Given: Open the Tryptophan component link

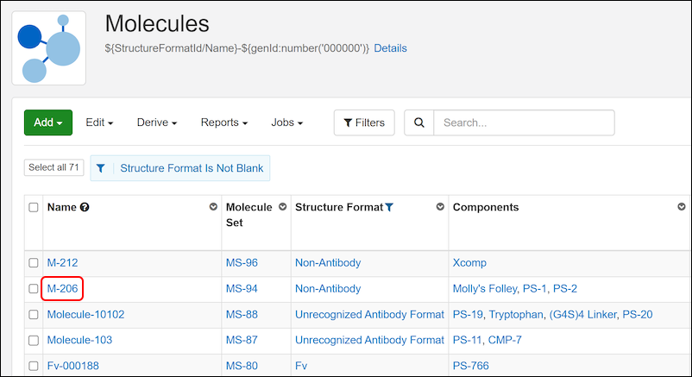Looking at the screenshot, I should pos(516,314).
